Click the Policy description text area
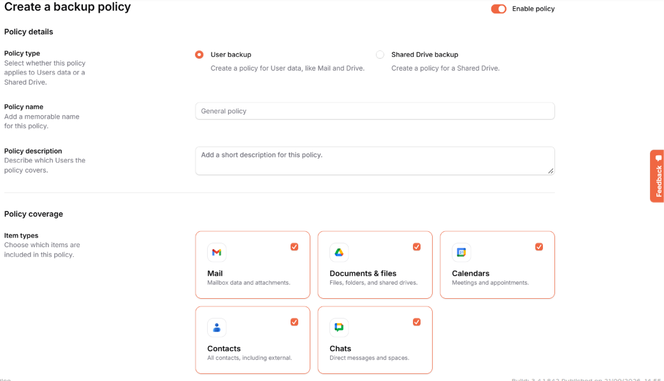Screen dimensions: 664x381 click(x=375, y=161)
